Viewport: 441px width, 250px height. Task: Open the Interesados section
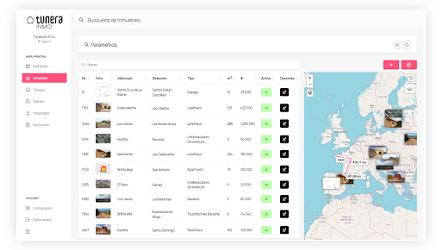[38, 113]
